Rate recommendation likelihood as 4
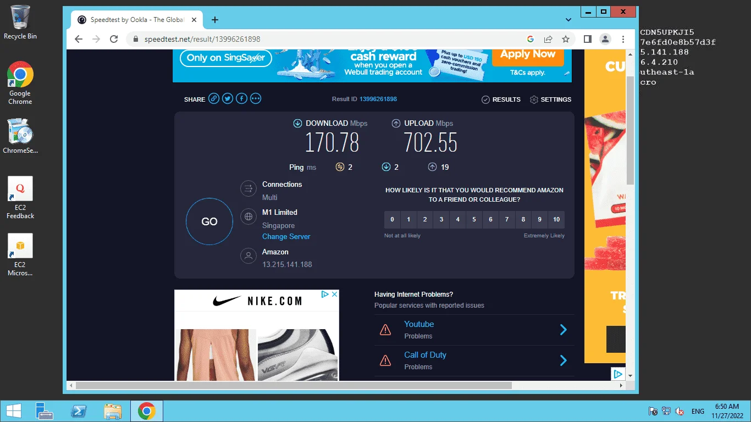Viewport: 751px width, 422px height. 457,219
